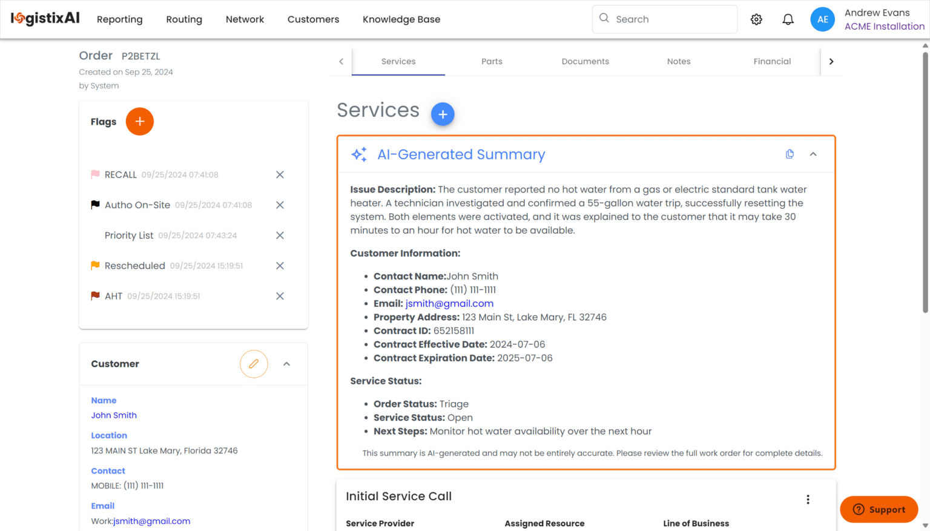
Task: Remove the RECALL flag
Action: coord(280,174)
